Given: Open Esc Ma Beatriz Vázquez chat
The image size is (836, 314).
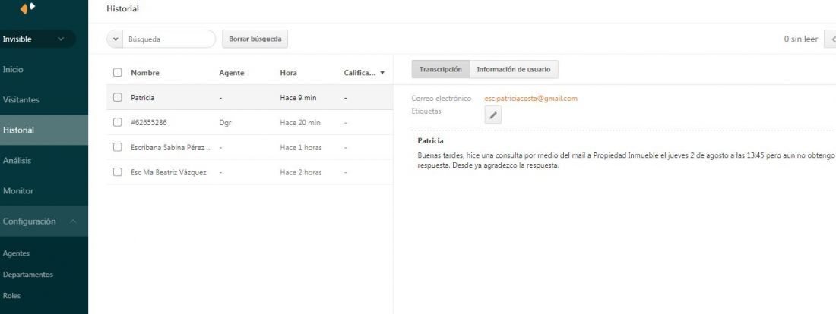Looking at the screenshot, I should point(250,172).
